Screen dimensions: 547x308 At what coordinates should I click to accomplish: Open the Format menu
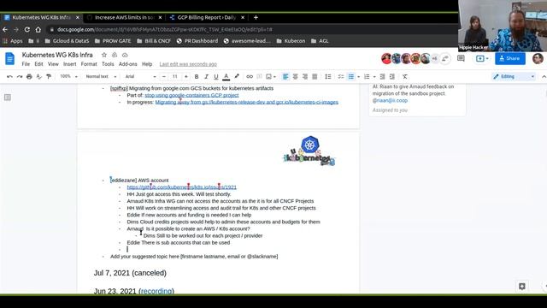(89, 64)
